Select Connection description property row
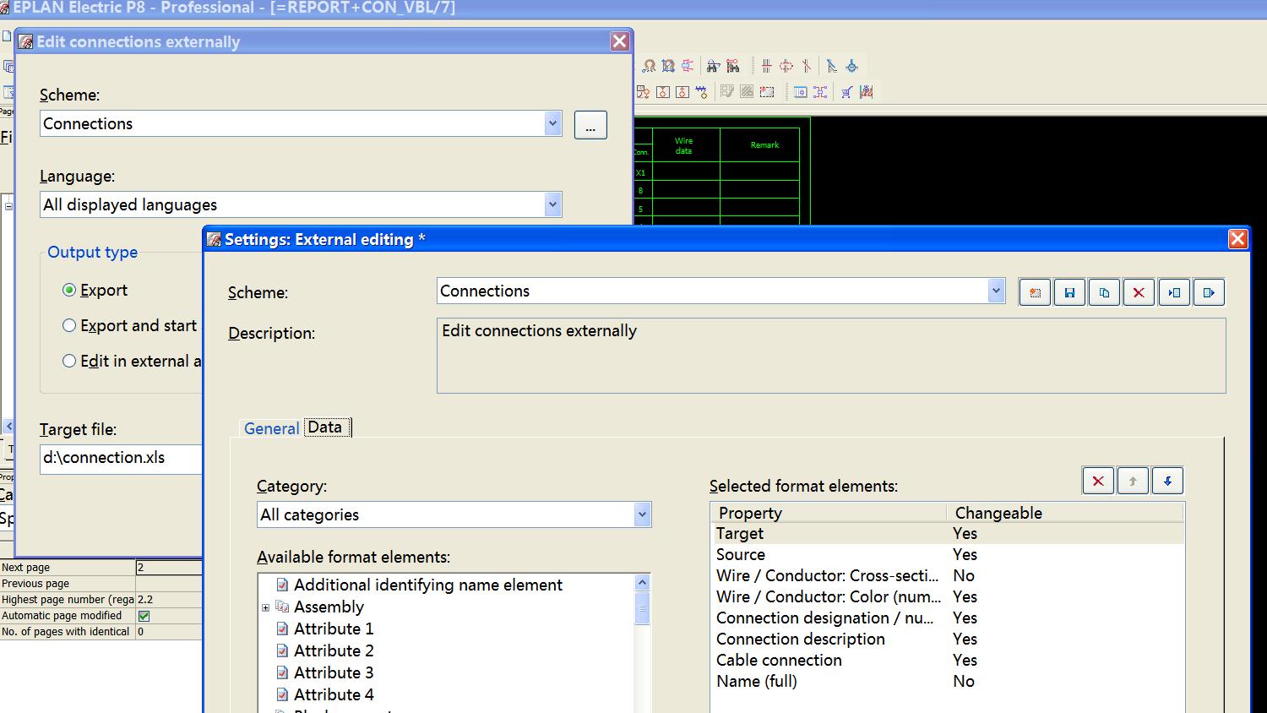Screen dimensions: 1267x713 (x=947, y=640)
